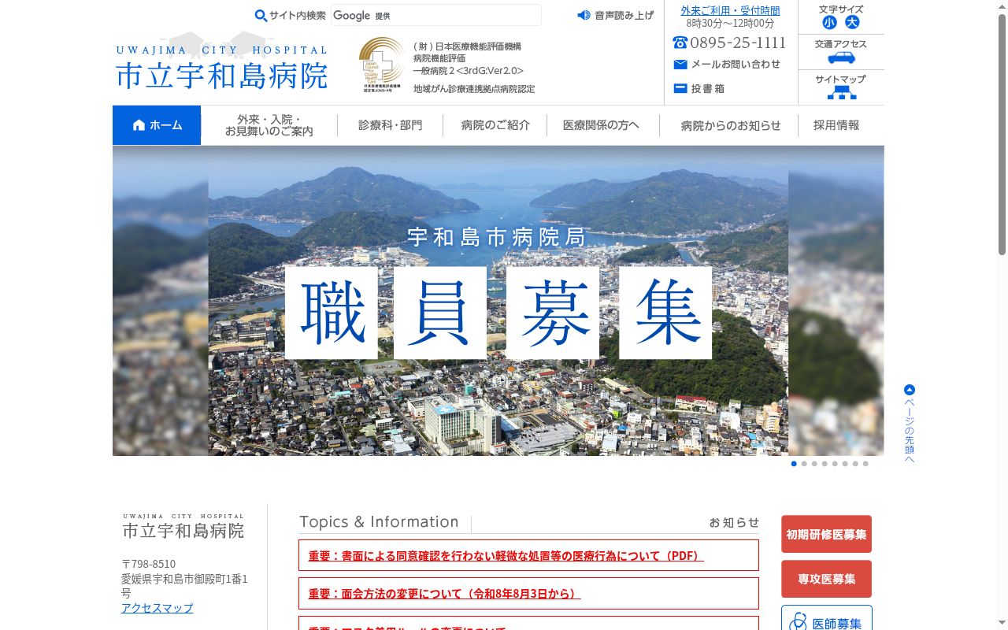Screen dimensions: 1008x630
Task: Open 外来ご利用・受付時間 link
Action: [730, 10]
